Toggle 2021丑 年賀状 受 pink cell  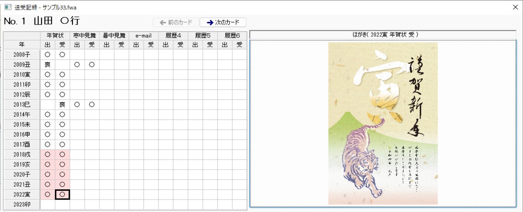[x=62, y=184]
